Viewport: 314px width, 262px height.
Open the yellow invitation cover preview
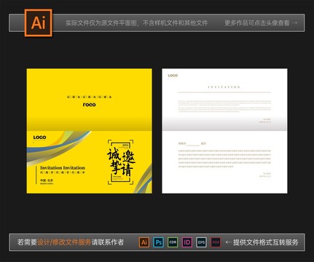[90, 131]
